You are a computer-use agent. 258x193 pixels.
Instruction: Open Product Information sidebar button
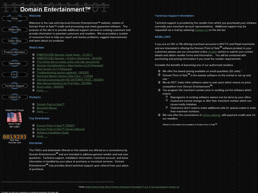pyautogui.click(x=15, y=52)
